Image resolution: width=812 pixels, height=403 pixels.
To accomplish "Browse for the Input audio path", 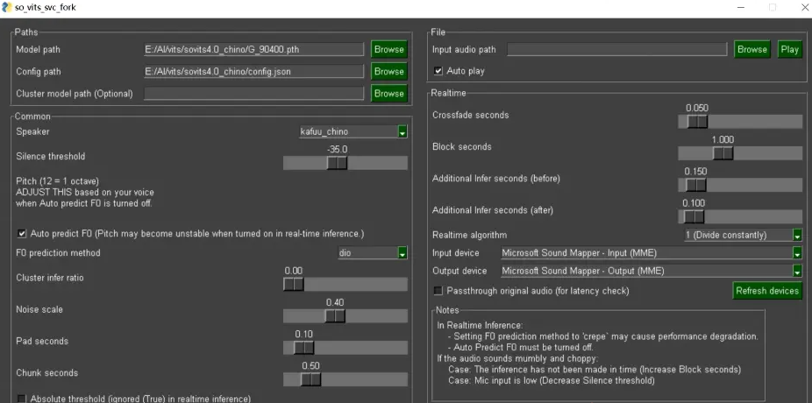I will click(752, 49).
